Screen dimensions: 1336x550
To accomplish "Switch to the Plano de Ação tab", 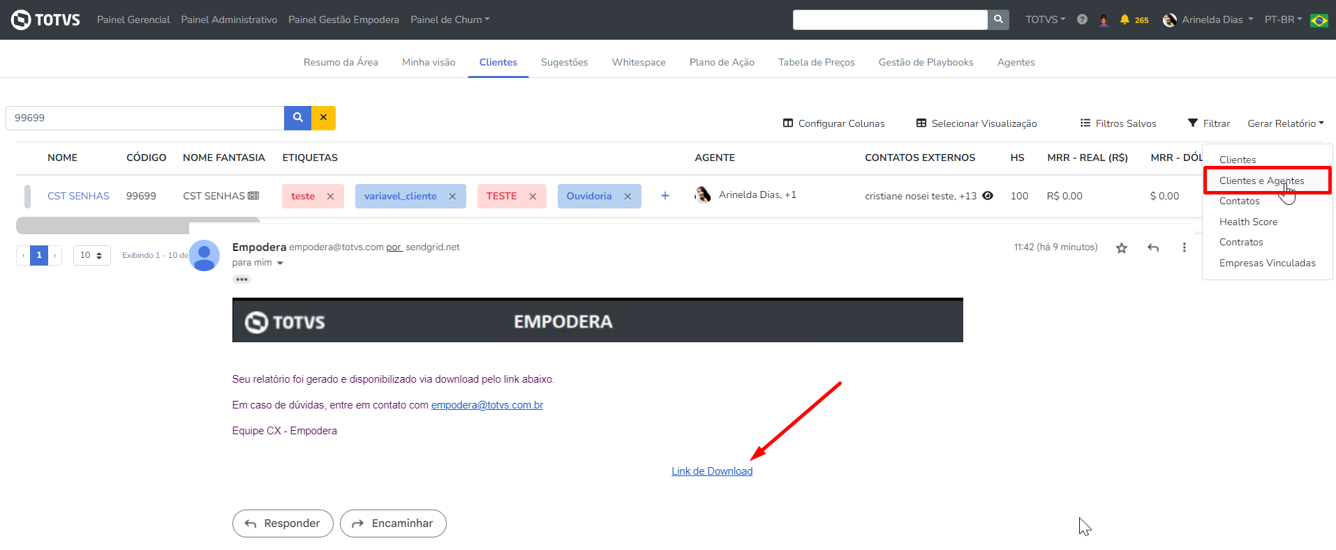I will pos(722,62).
